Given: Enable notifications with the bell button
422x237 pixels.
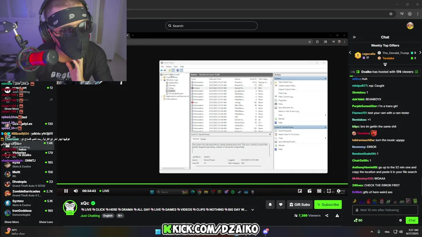Looking at the screenshot, I should click(270, 204).
